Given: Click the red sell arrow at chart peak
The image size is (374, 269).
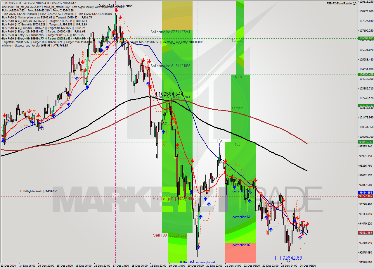Looking at the screenshot, I should point(117,10).
